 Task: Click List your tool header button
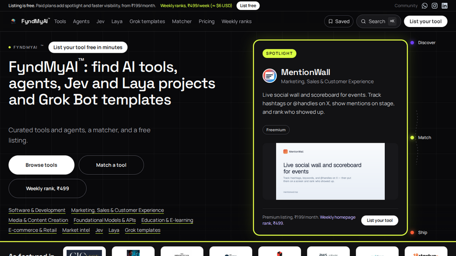426,21
